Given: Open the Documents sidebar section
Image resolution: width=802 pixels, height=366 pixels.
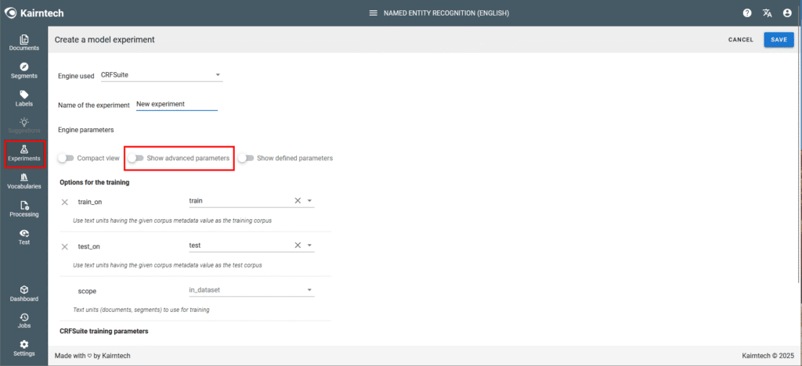Looking at the screenshot, I should 24,42.
